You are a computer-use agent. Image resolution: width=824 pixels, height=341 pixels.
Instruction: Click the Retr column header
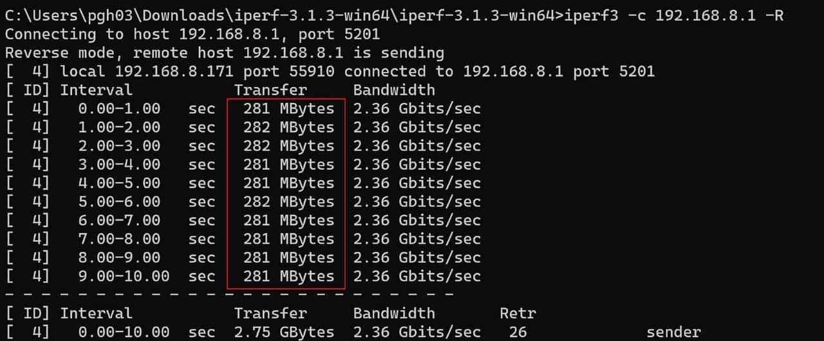[x=518, y=314]
